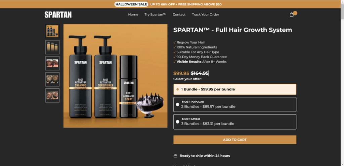Go to the Contact page link
The height and width of the screenshot is (166, 344).
tap(179, 15)
